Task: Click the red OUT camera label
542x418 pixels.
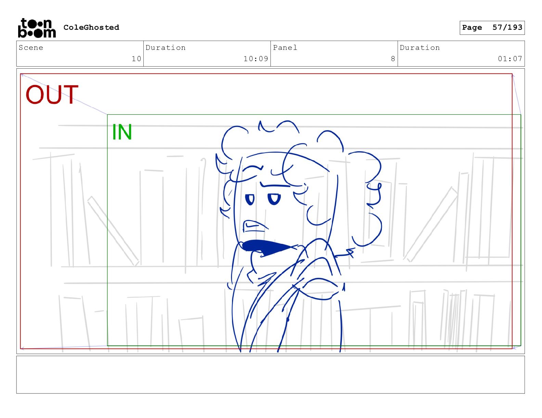Action: click(52, 95)
